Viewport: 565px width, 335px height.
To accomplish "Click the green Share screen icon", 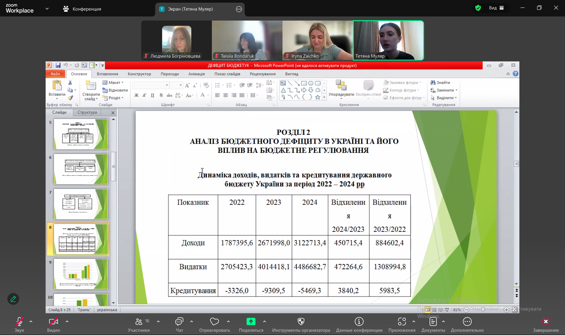I will click(x=251, y=322).
